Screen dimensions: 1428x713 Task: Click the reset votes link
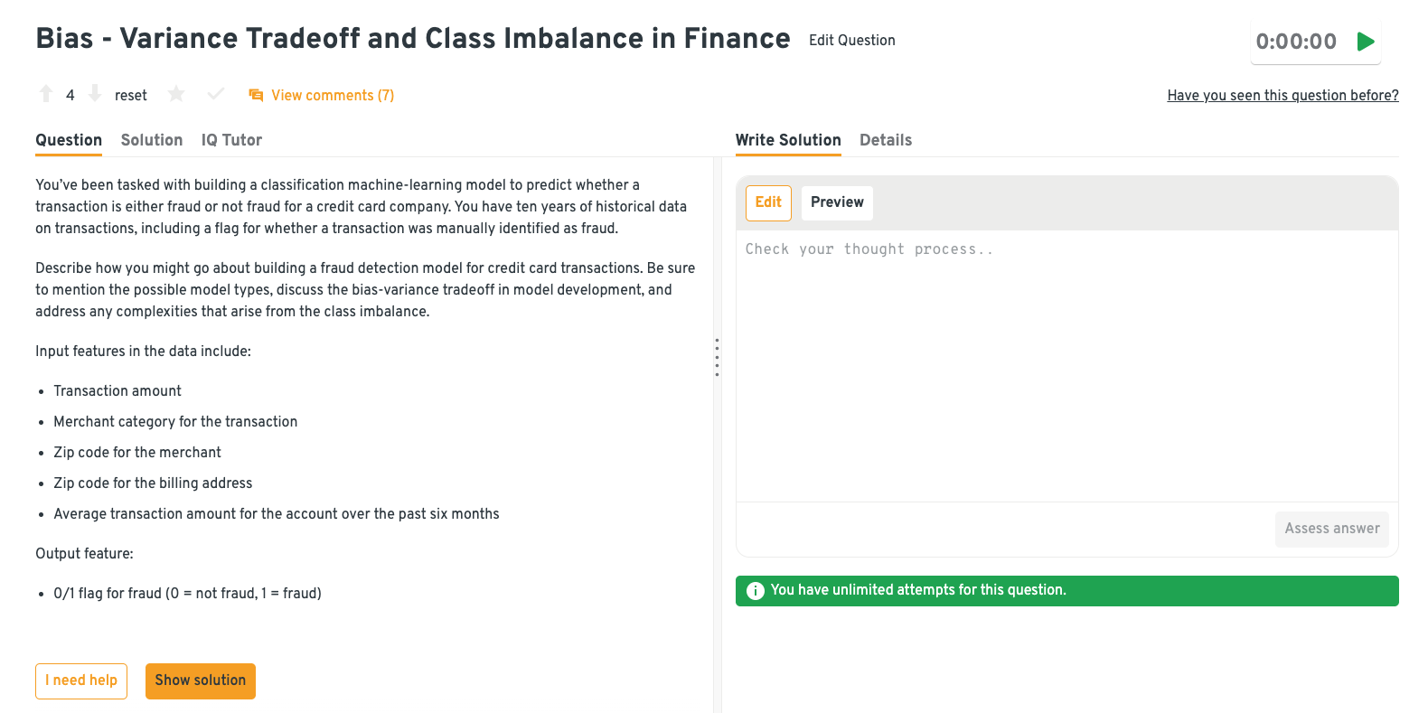tap(131, 96)
